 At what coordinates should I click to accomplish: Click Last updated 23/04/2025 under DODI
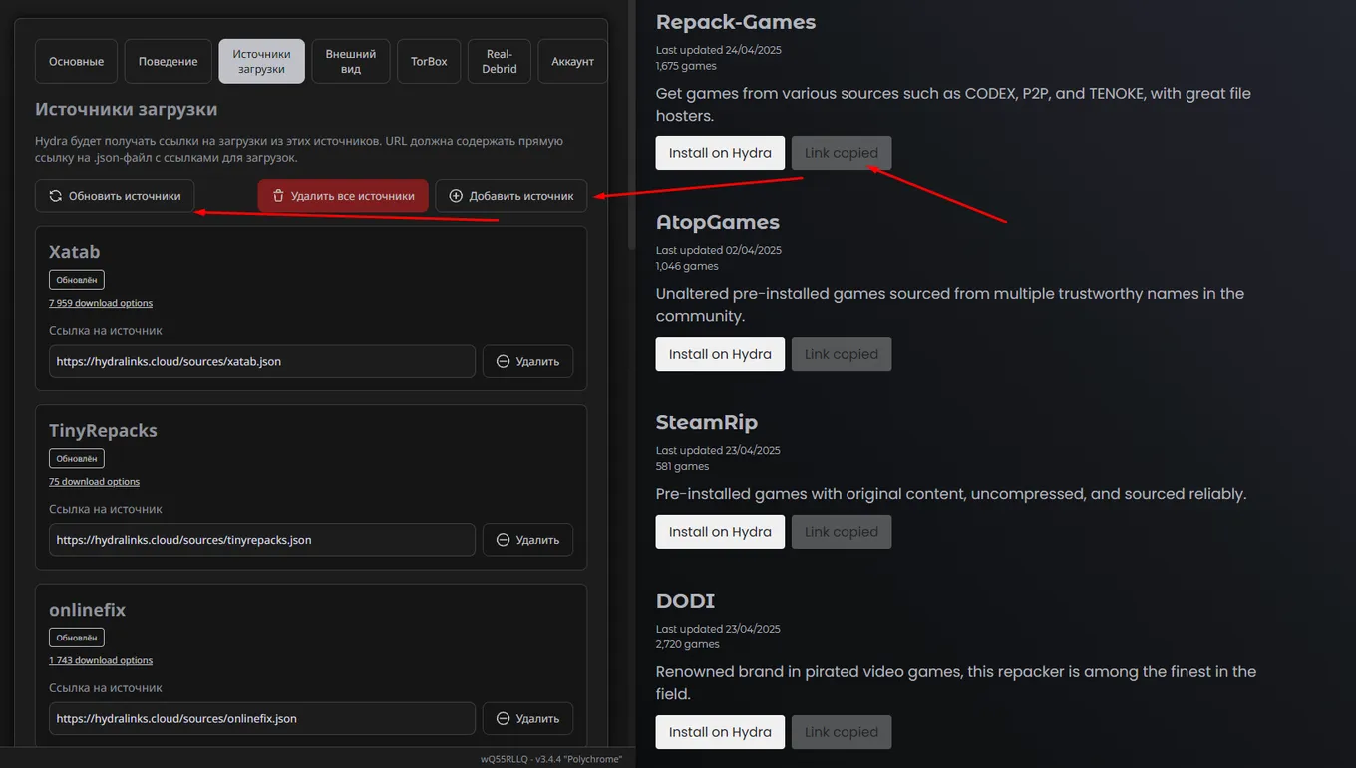719,630
